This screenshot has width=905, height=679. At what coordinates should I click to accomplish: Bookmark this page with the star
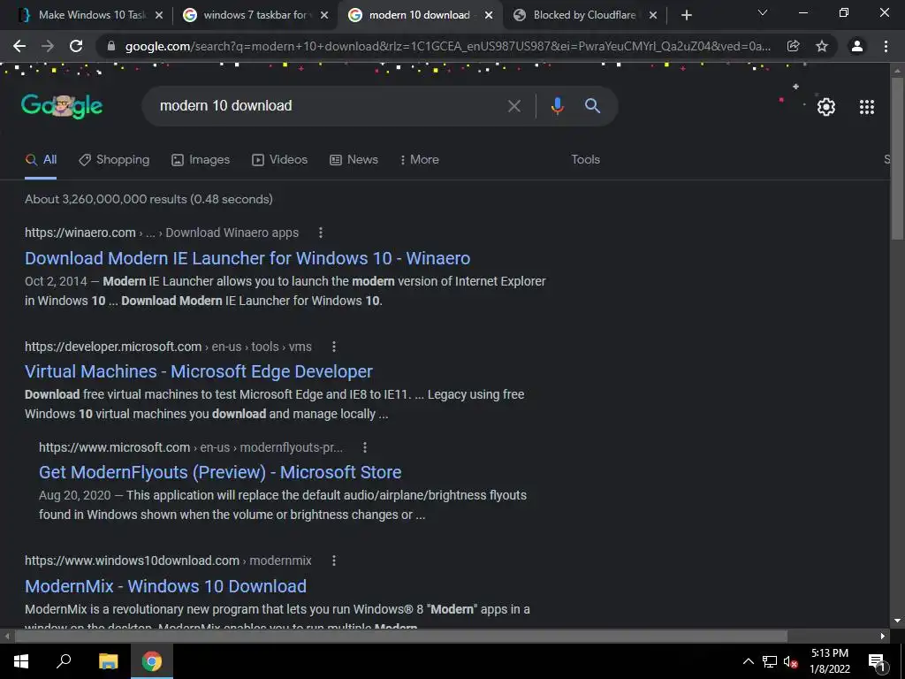click(822, 46)
